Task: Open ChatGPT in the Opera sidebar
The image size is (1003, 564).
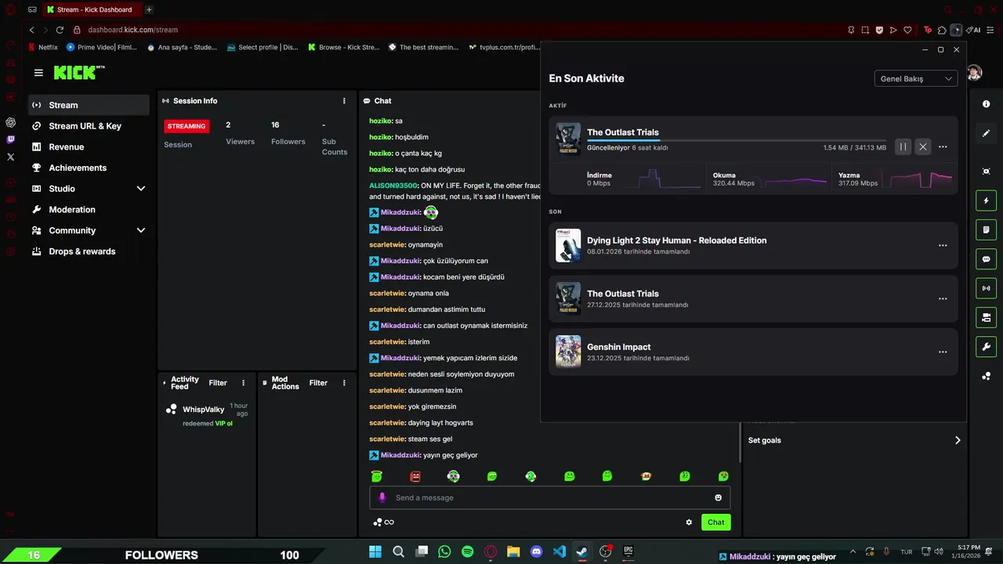Action: (x=11, y=122)
